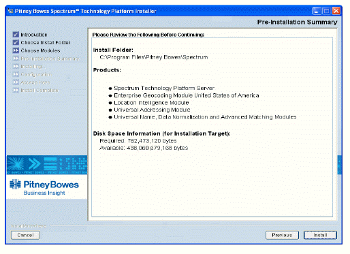This screenshot has width=350, height=254.
Task: Click the Configuration step arrow icon
Action: tap(16, 74)
